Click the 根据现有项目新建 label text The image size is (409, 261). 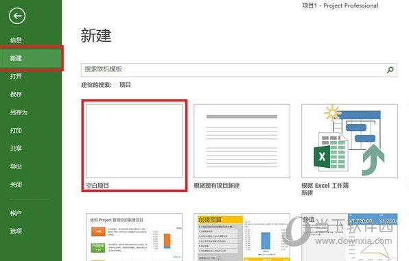pos(216,186)
